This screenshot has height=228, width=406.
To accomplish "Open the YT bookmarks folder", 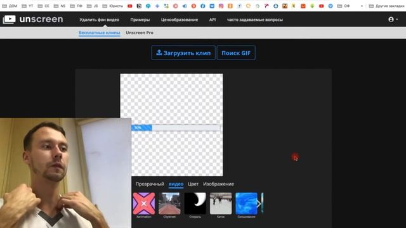I will (x=27, y=6).
